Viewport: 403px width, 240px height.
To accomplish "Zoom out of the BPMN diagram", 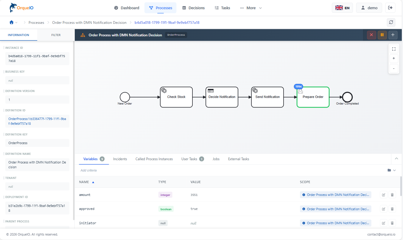I will [x=393, y=68].
